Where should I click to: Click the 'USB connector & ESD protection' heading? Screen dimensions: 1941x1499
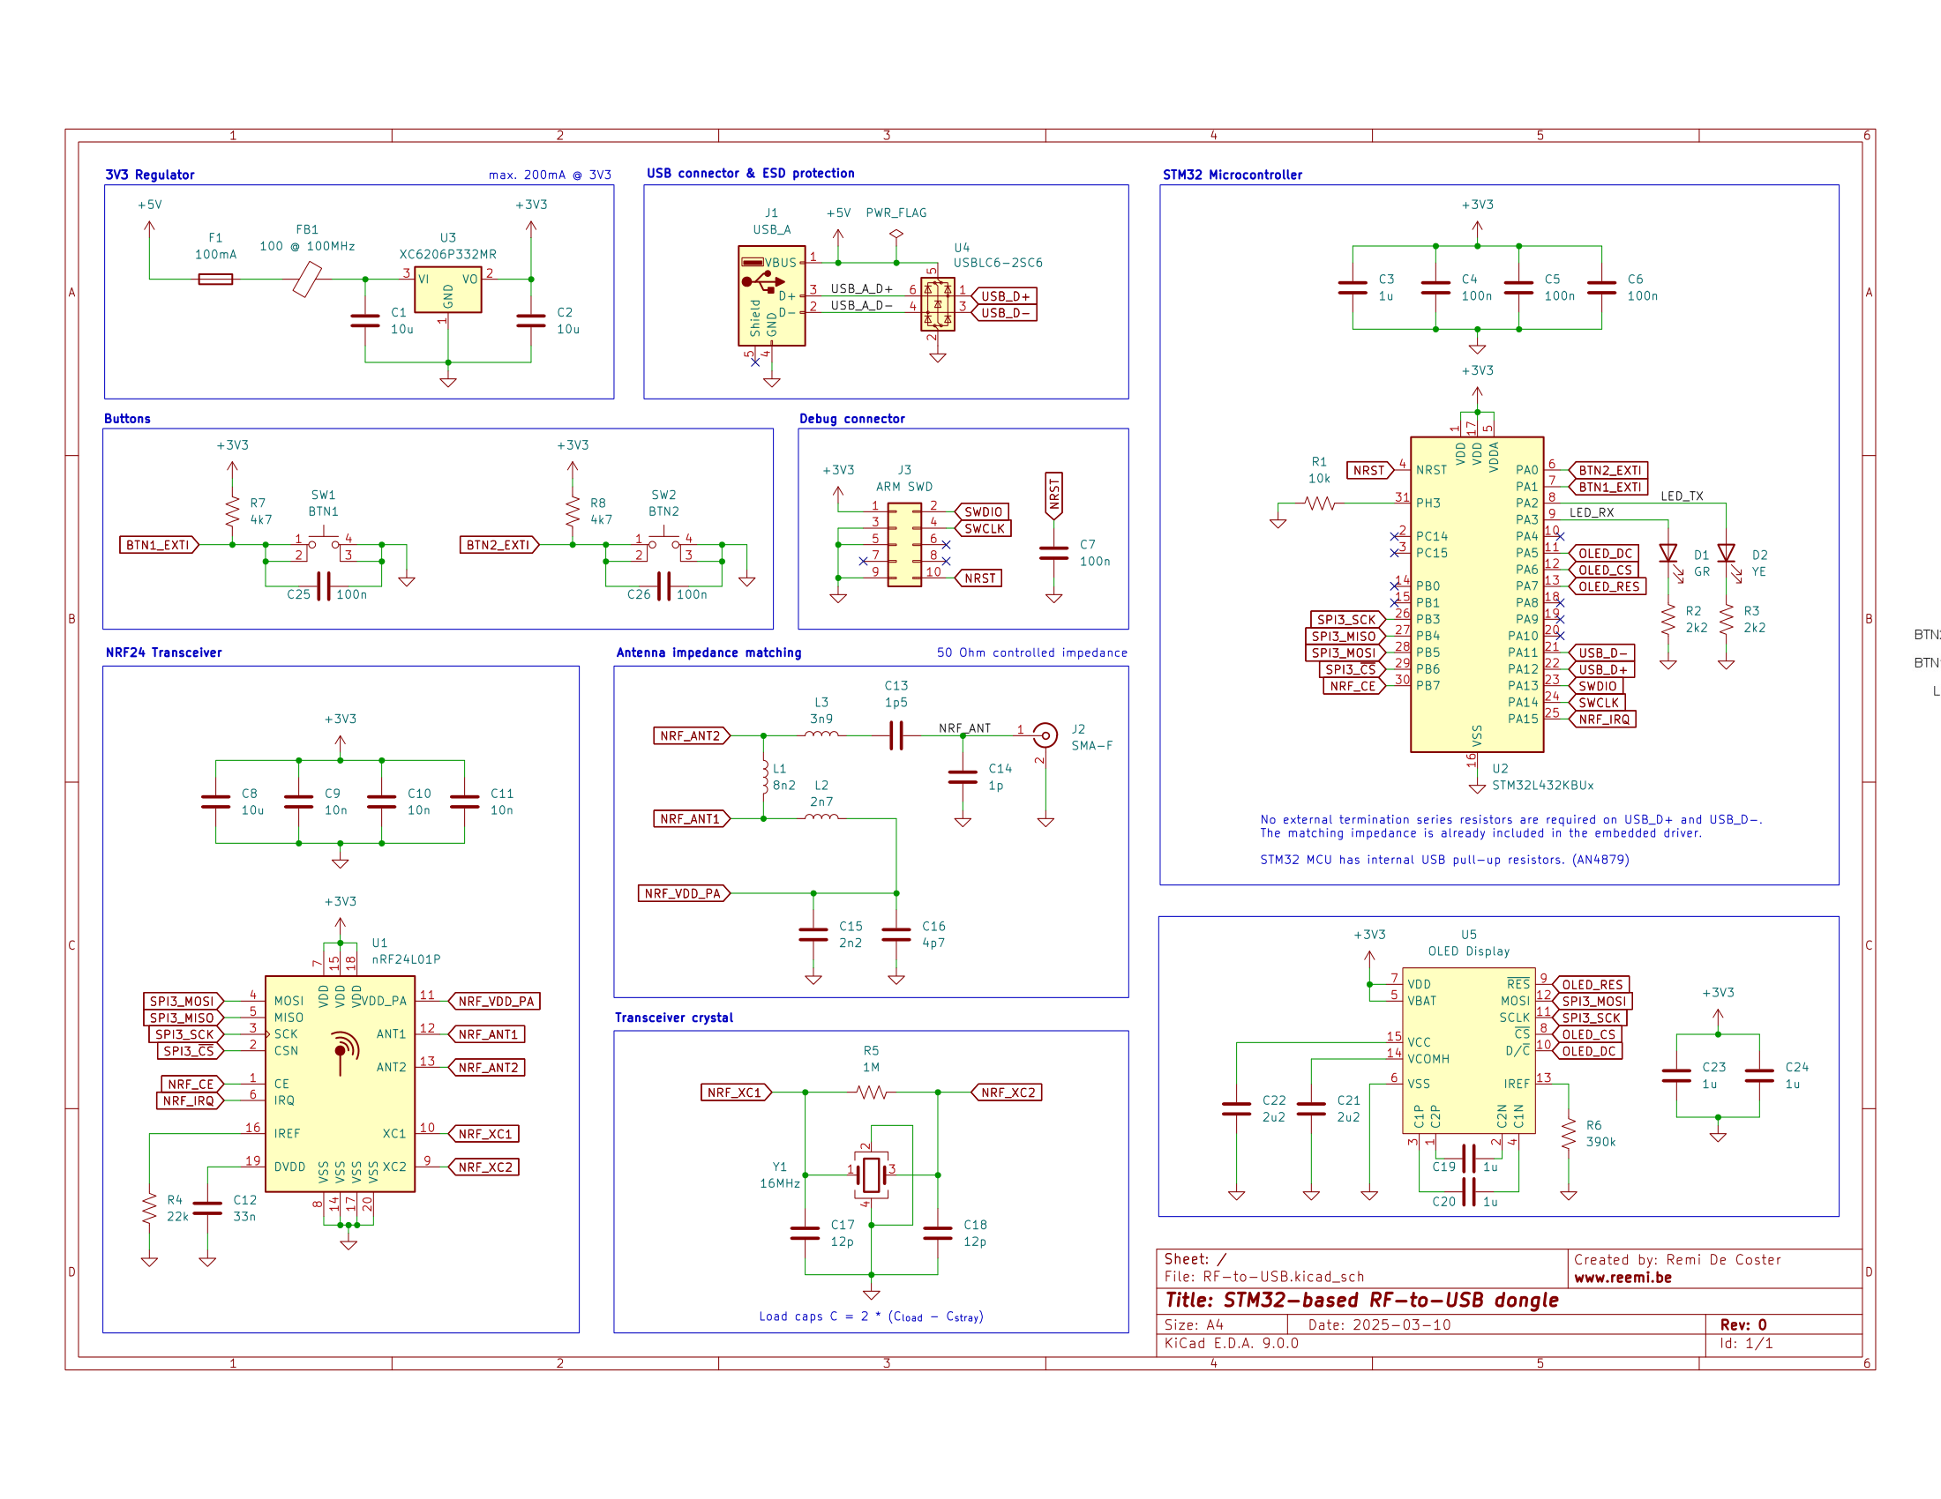pyautogui.click(x=751, y=173)
